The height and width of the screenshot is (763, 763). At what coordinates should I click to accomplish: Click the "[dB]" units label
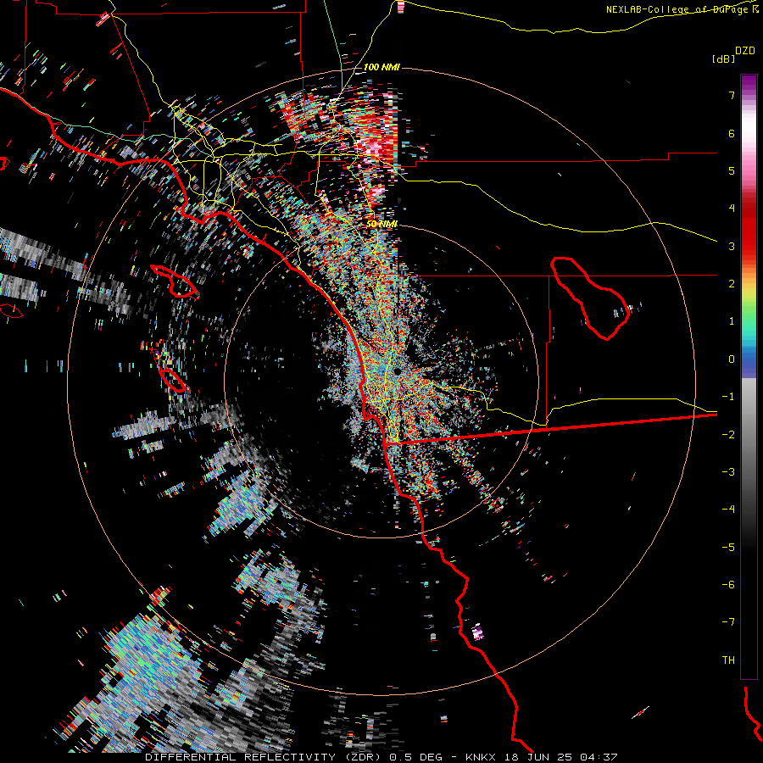[723, 58]
